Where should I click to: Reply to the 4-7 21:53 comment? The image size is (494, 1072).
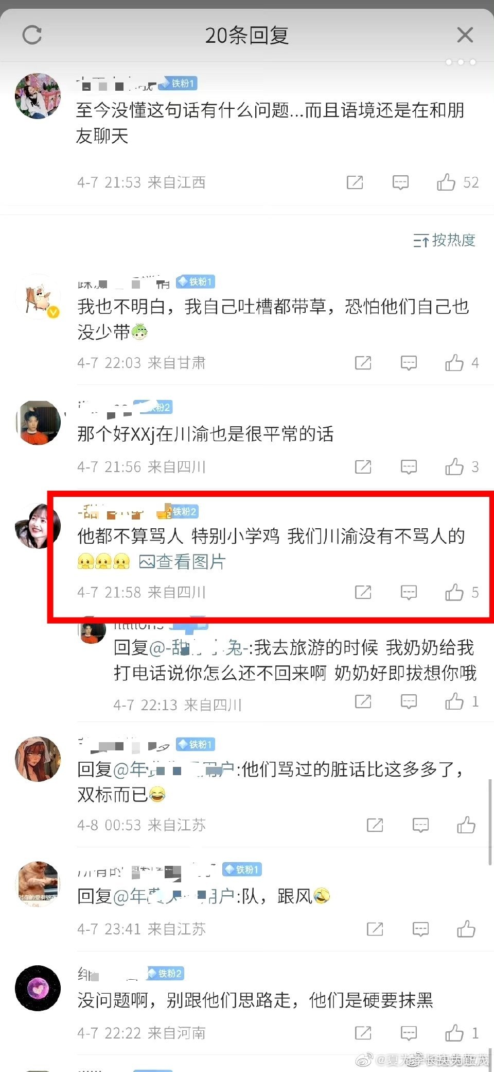tap(400, 182)
